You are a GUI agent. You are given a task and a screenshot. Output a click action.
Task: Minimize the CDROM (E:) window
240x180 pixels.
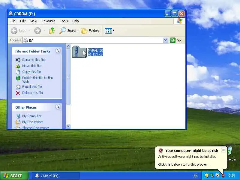[168, 14]
